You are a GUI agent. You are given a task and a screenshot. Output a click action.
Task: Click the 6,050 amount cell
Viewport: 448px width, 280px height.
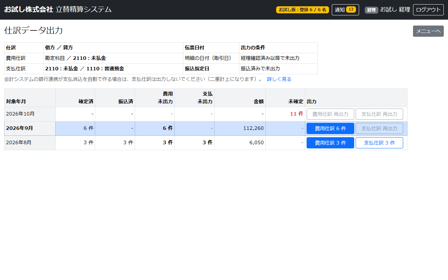coord(240,143)
